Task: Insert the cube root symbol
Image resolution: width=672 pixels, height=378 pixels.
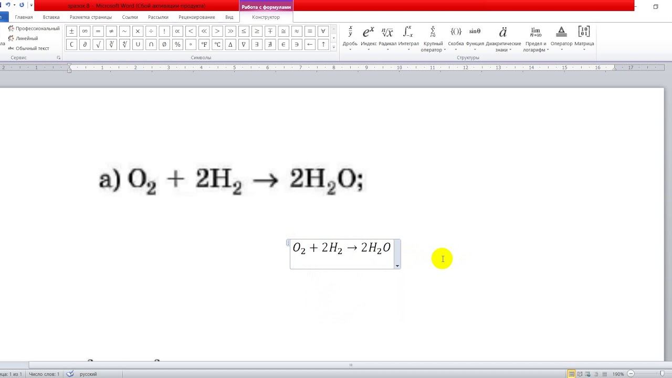Action: coord(111,45)
